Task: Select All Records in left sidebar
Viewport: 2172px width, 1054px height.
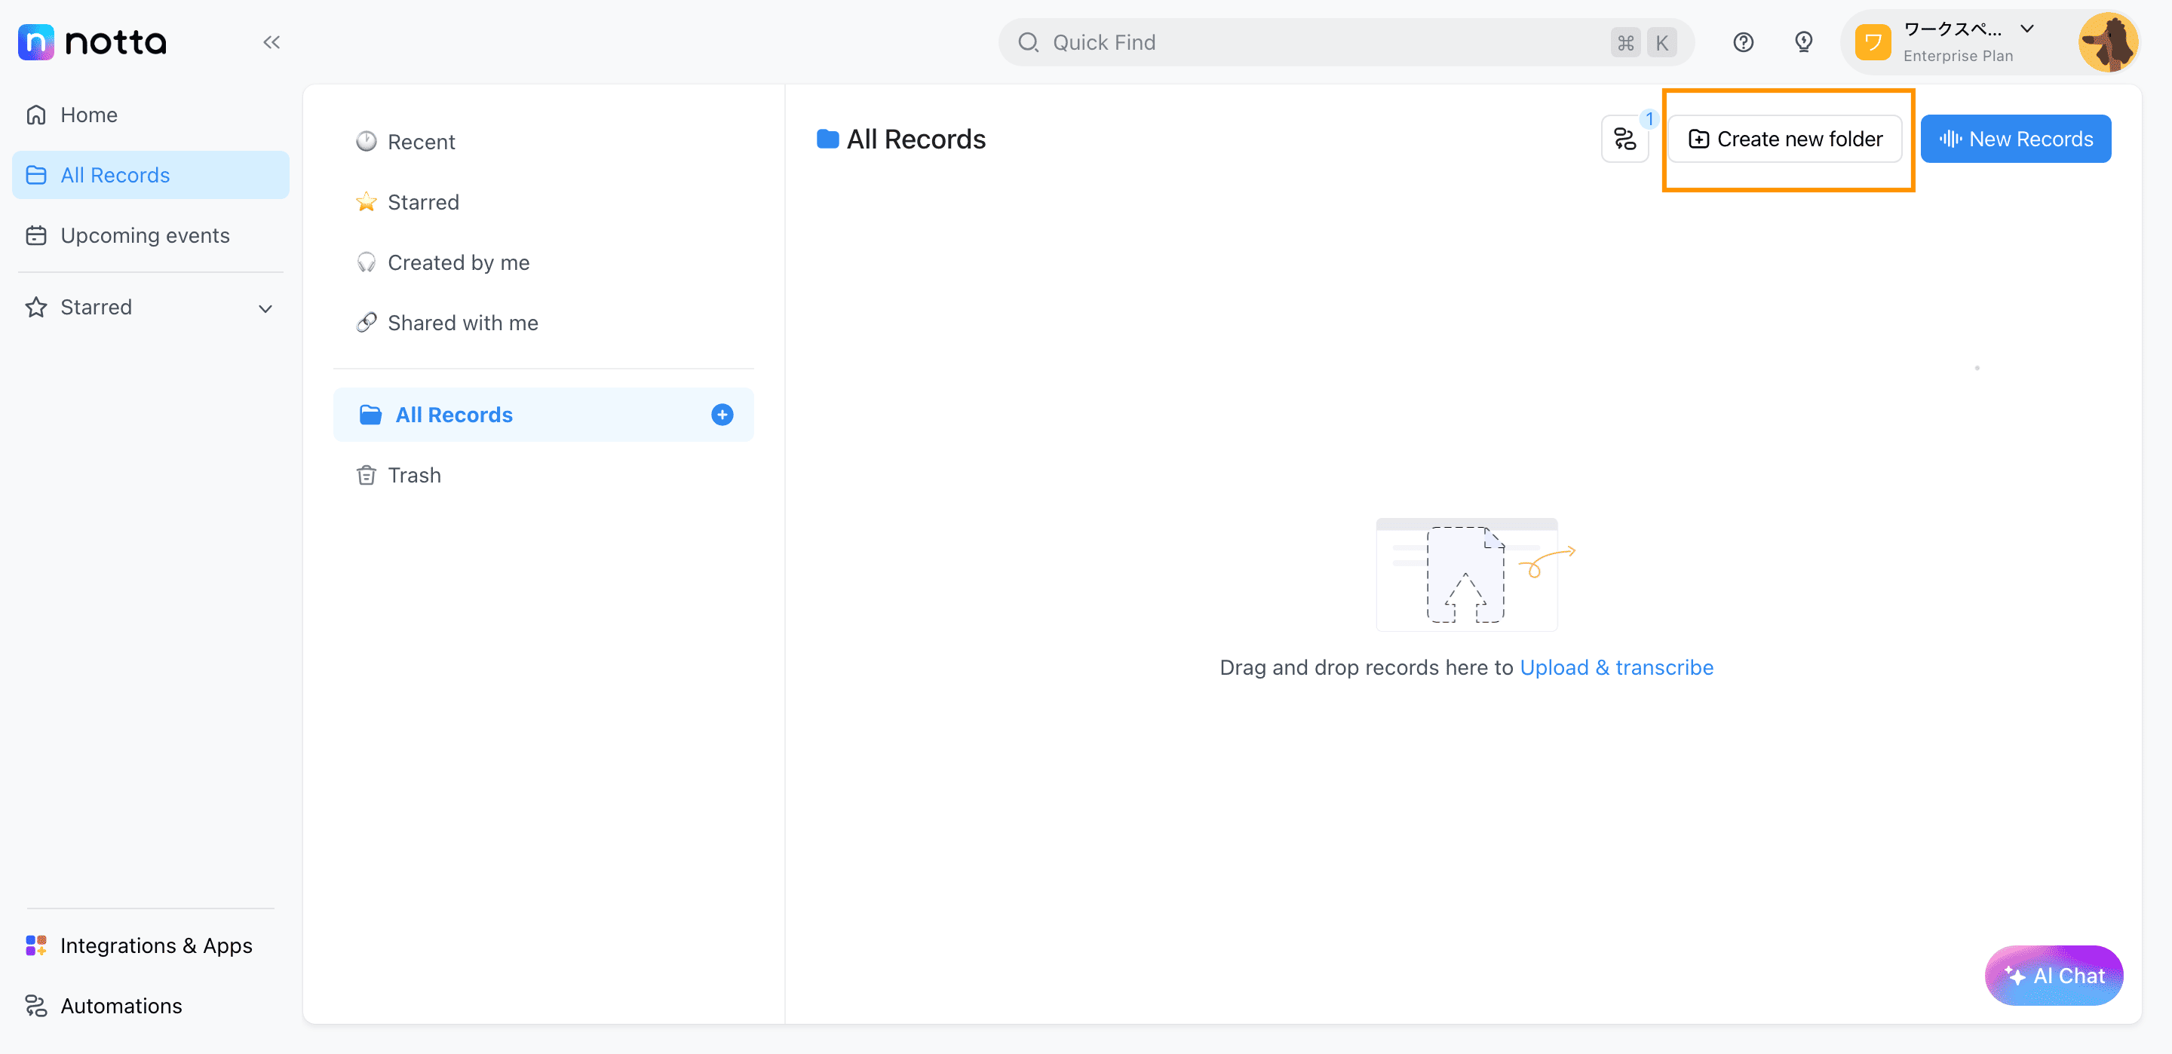Action: click(151, 176)
